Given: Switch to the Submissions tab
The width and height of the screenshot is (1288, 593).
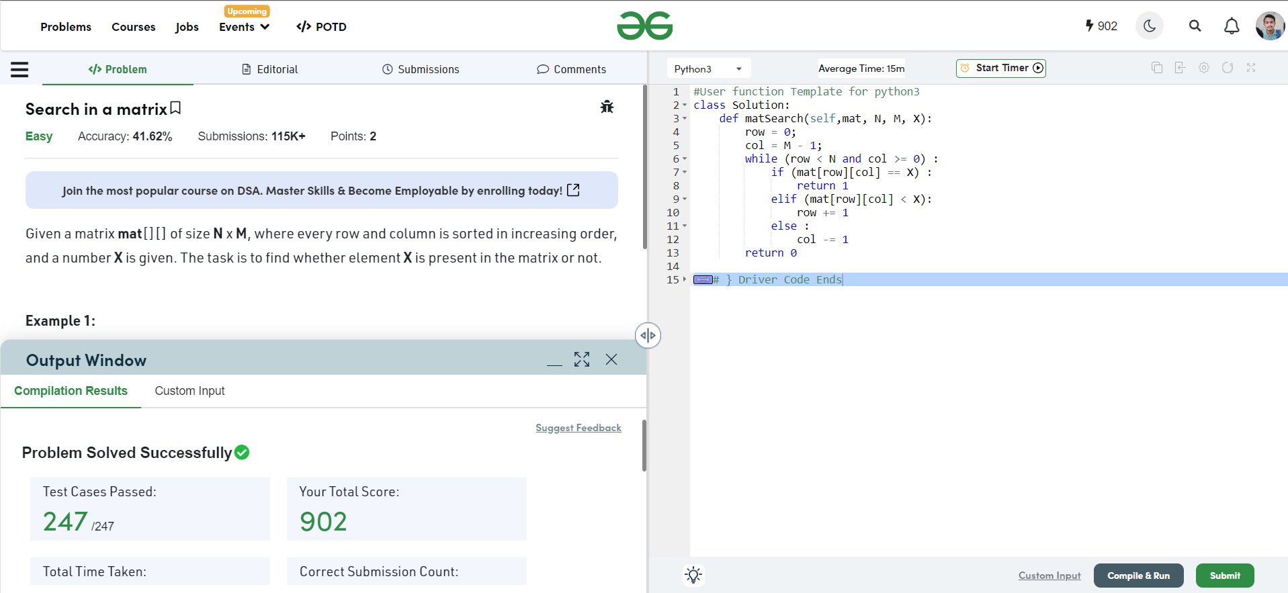Looking at the screenshot, I should click(x=421, y=69).
